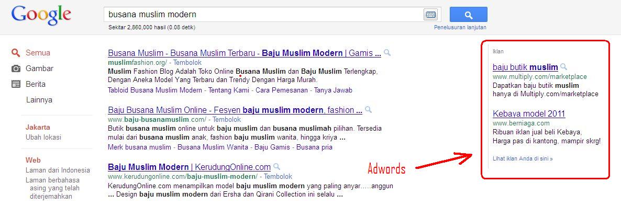Click the Sekitar 2,860,000 hasil result count
The image size is (621, 206).
click(x=152, y=28)
